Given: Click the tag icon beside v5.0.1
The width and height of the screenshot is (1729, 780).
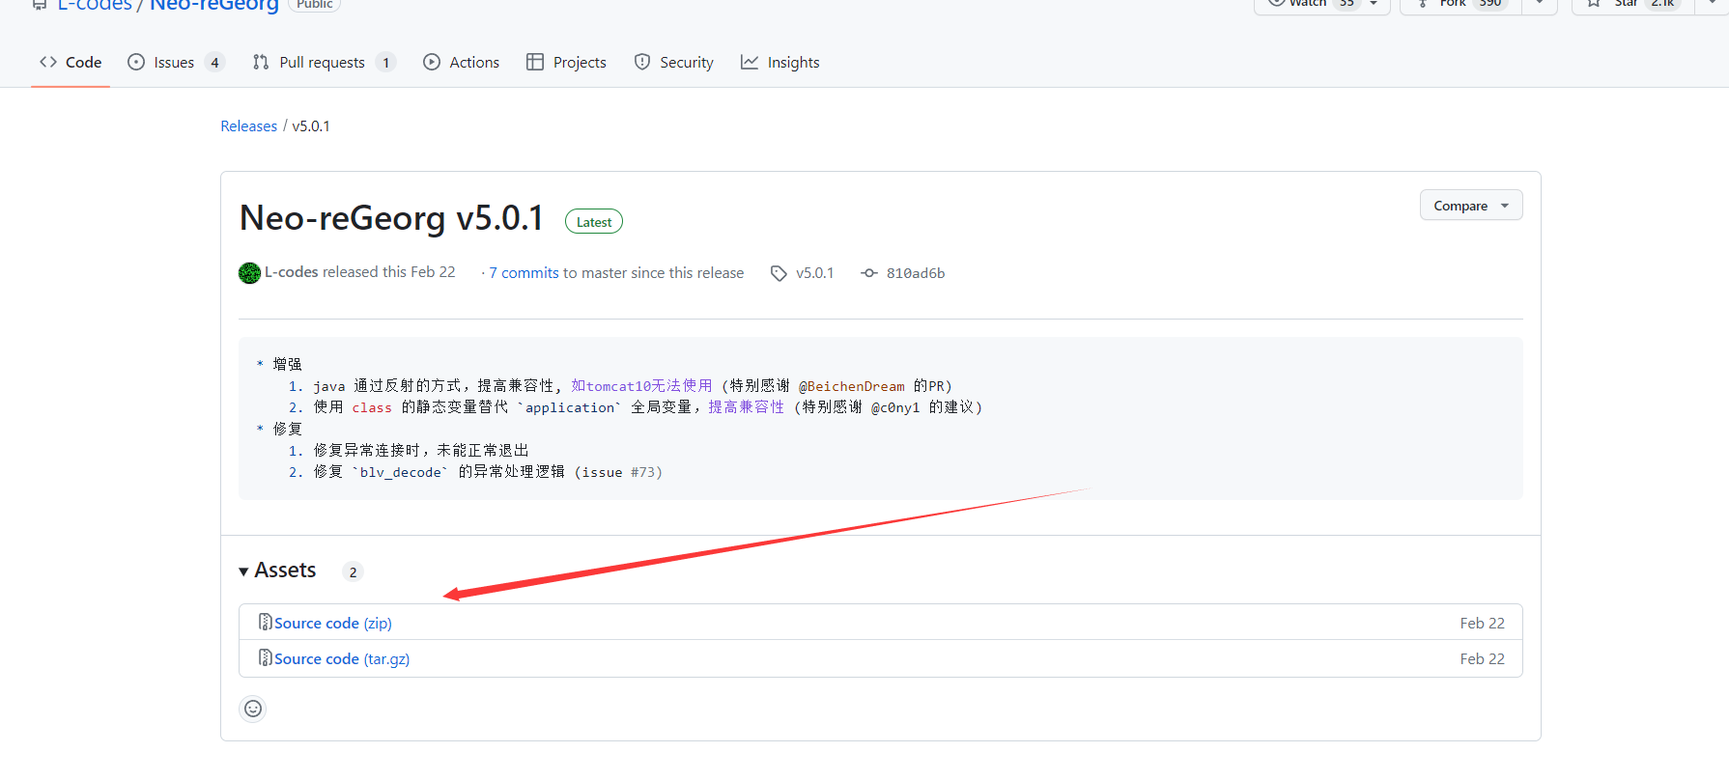Looking at the screenshot, I should pyautogui.click(x=779, y=273).
